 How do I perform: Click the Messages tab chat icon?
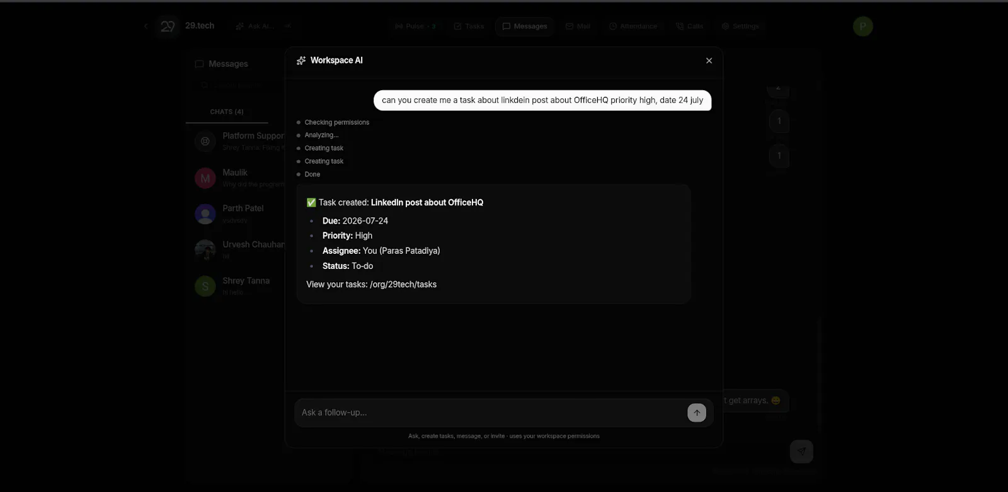tap(507, 26)
